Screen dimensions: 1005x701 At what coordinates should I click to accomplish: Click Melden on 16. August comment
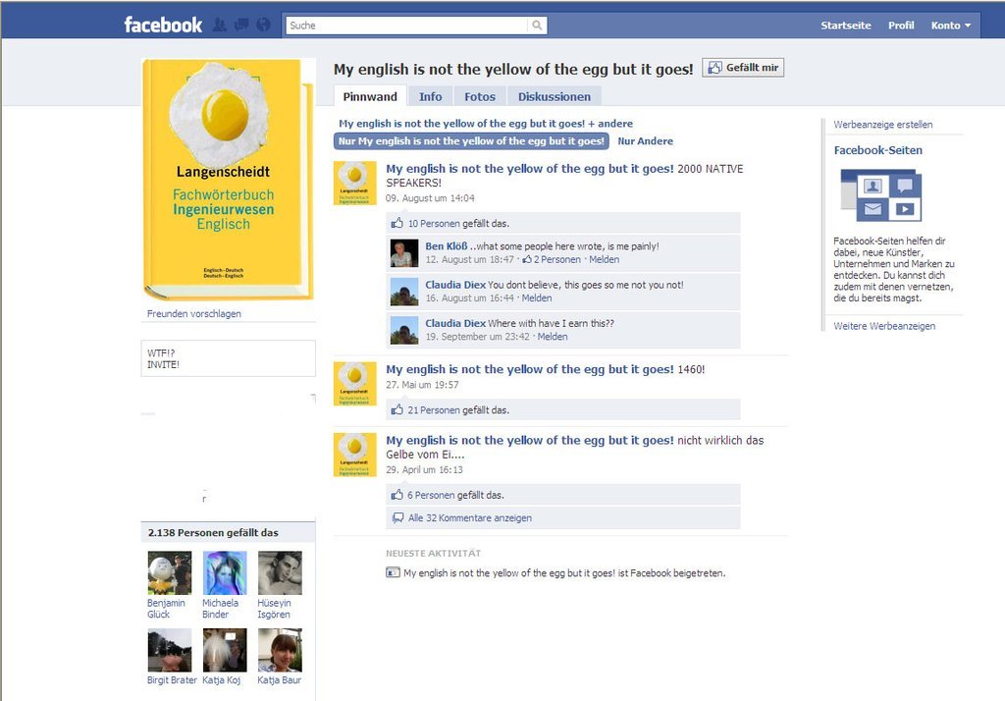pos(537,298)
